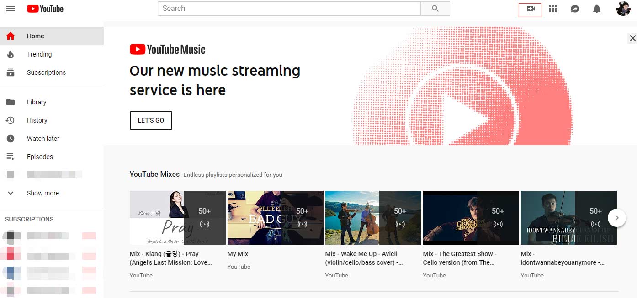Open the messages share icon
This screenshot has height=298, width=637.
[x=575, y=9]
